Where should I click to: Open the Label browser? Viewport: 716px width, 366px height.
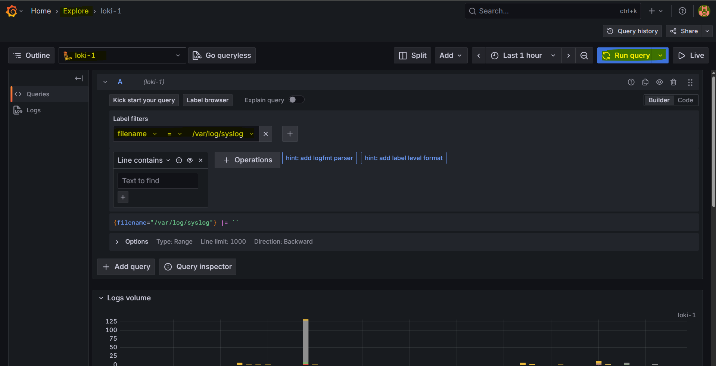[x=208, y=100]
